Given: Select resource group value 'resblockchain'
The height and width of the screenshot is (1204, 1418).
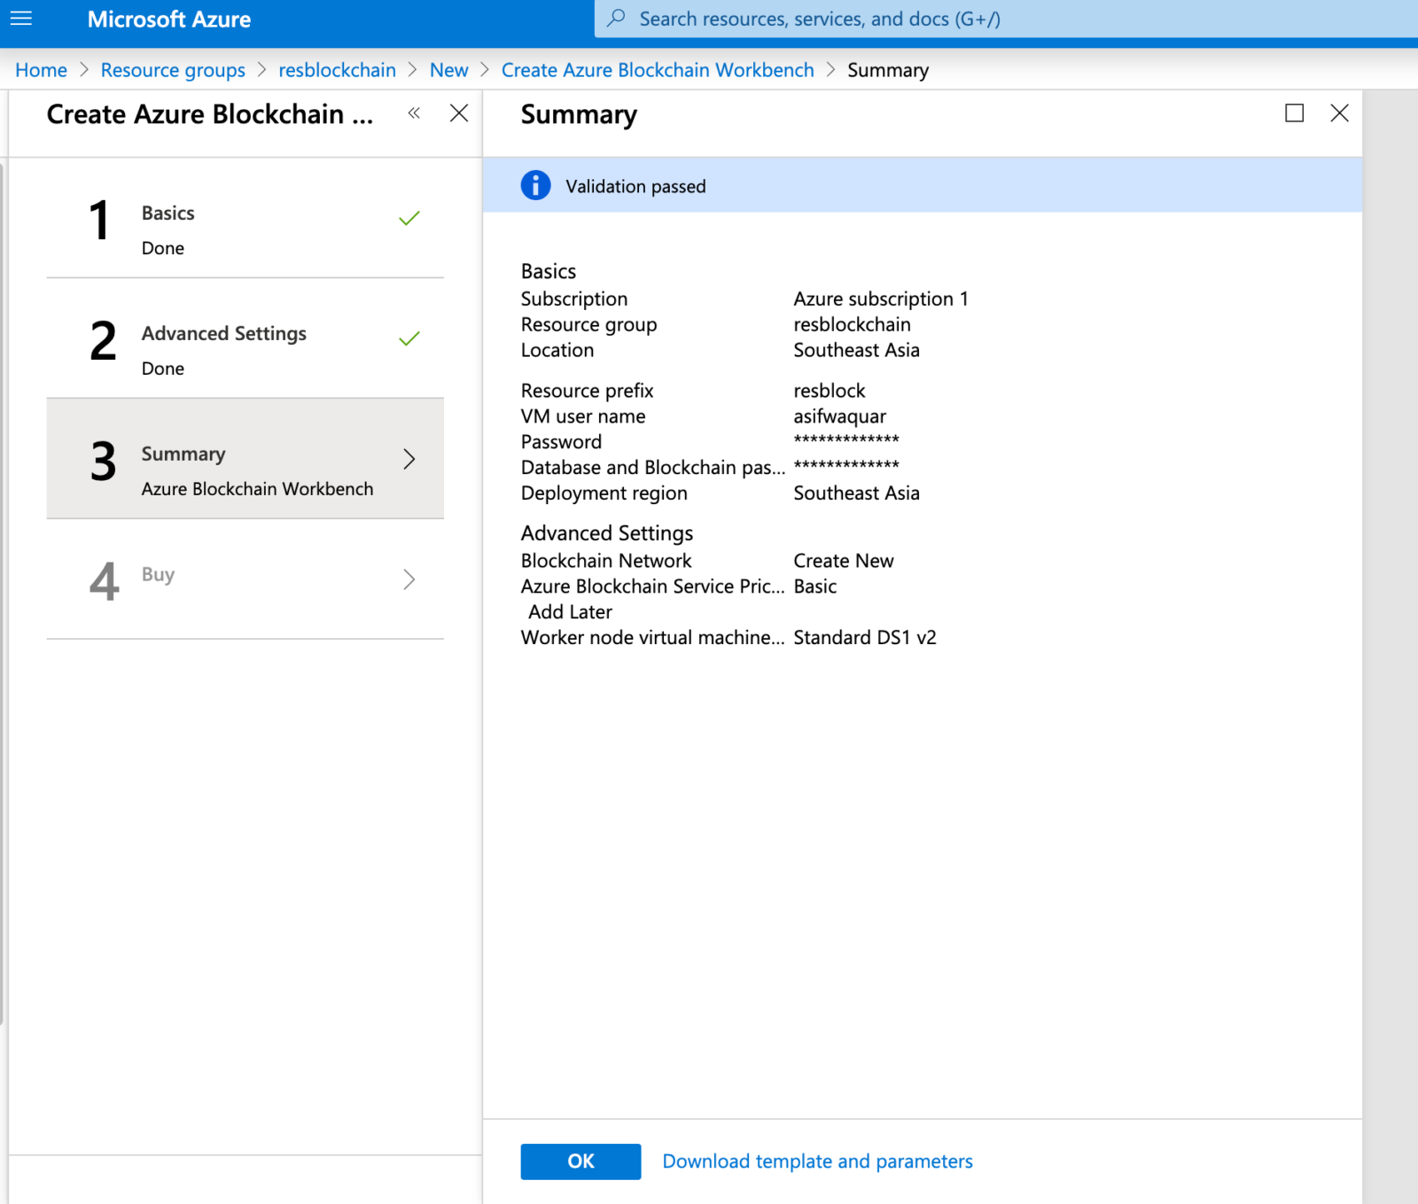Looking at the screenshot, I should point(852,324).
